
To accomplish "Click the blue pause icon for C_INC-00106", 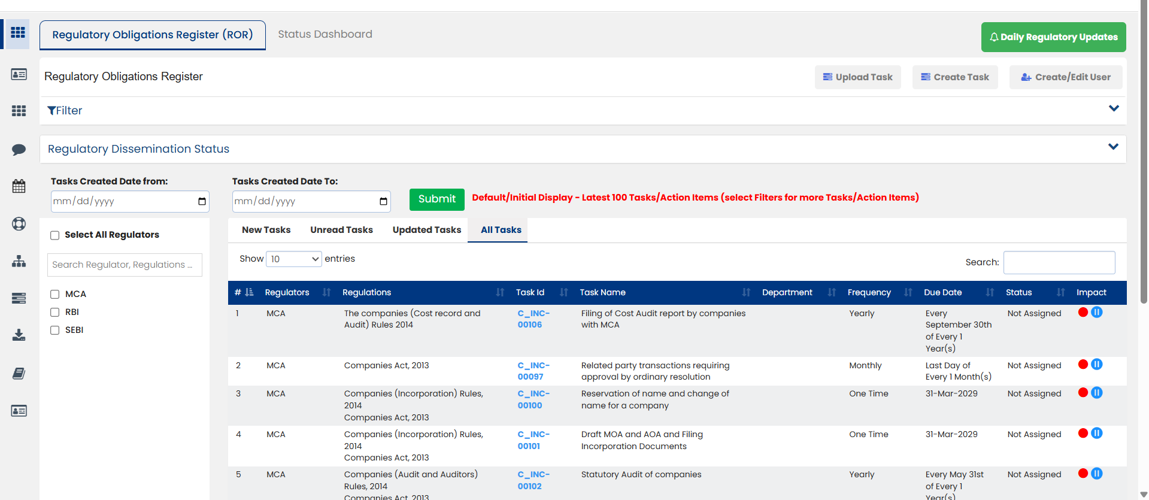I will pos(1096,312).
